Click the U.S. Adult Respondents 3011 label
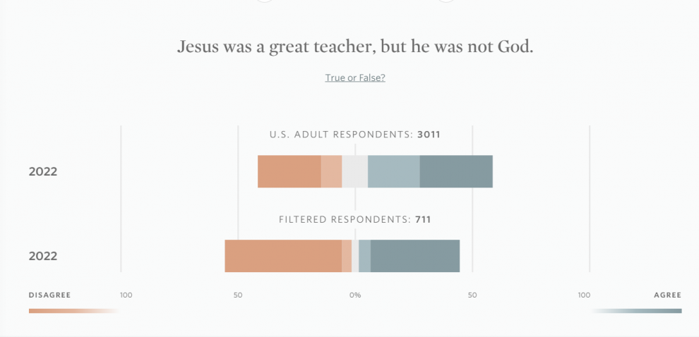 360,134
